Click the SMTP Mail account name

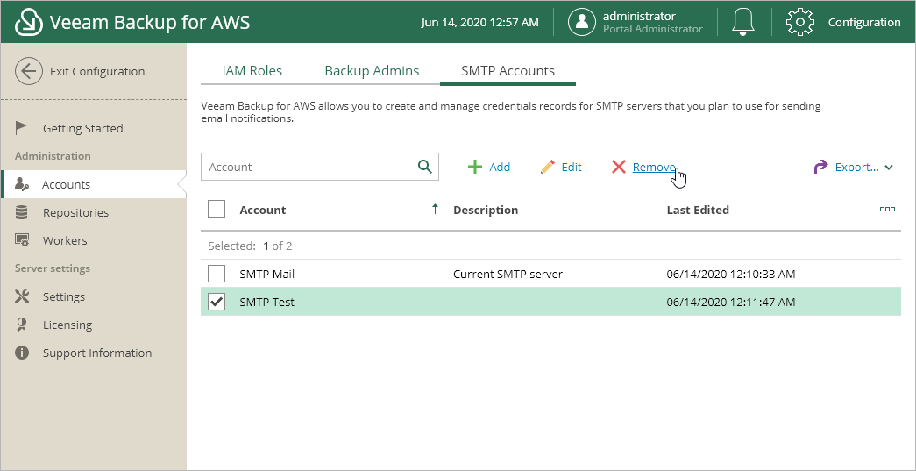(x=267, y=274)
